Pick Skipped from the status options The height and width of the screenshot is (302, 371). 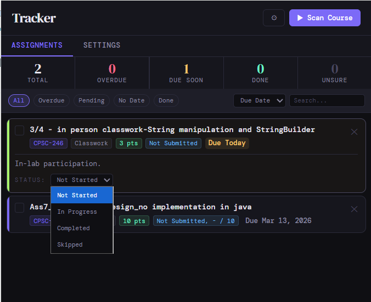pos(70,244)
